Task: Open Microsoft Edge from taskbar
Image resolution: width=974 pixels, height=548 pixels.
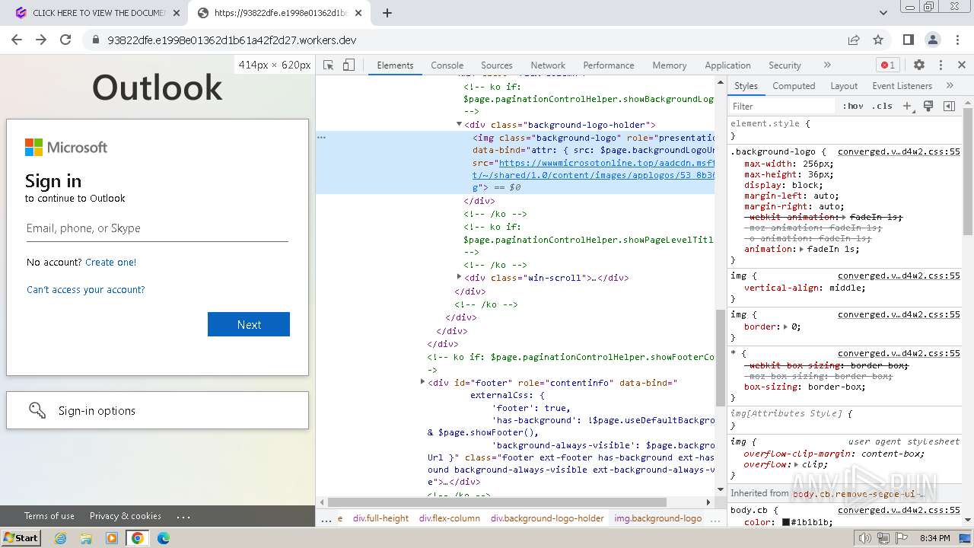Action: (164, 538)
